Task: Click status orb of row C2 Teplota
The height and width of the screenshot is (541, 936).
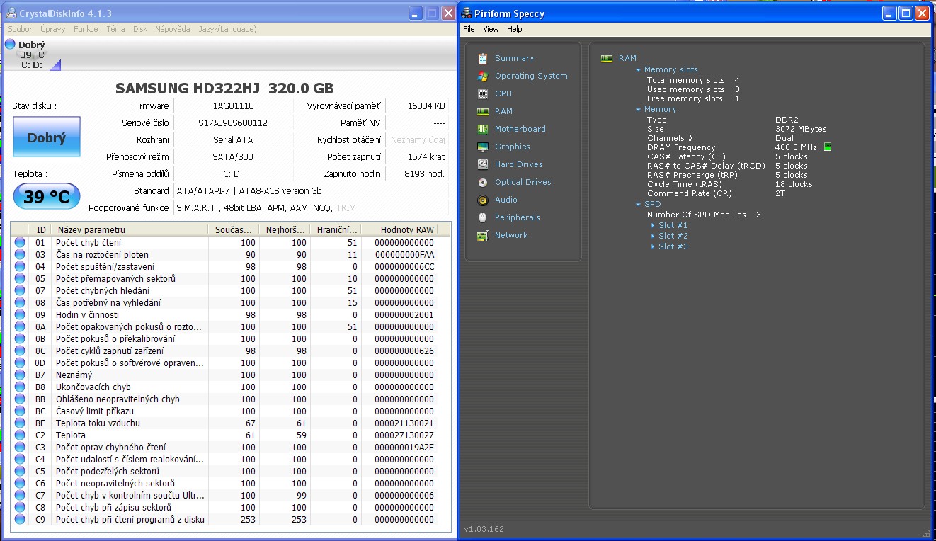Action: 20,435
